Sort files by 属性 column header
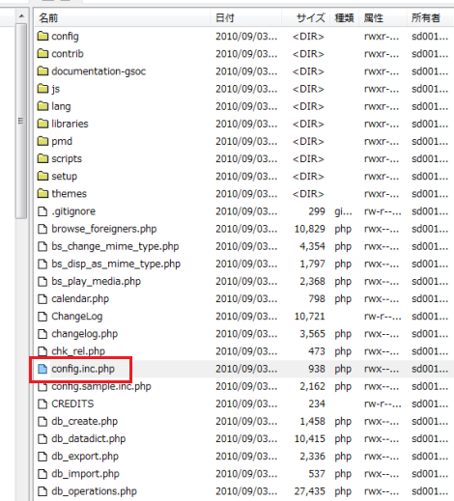 click(x=383, y=17)
